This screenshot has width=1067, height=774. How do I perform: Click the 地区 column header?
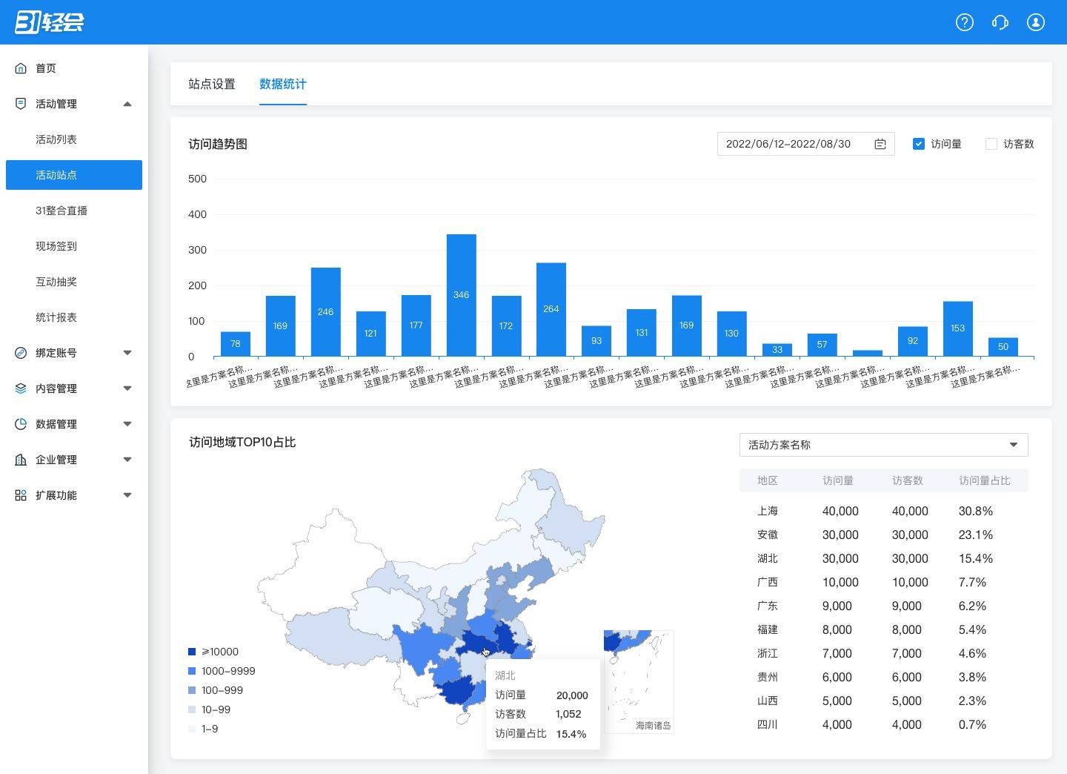click(768, 480)
